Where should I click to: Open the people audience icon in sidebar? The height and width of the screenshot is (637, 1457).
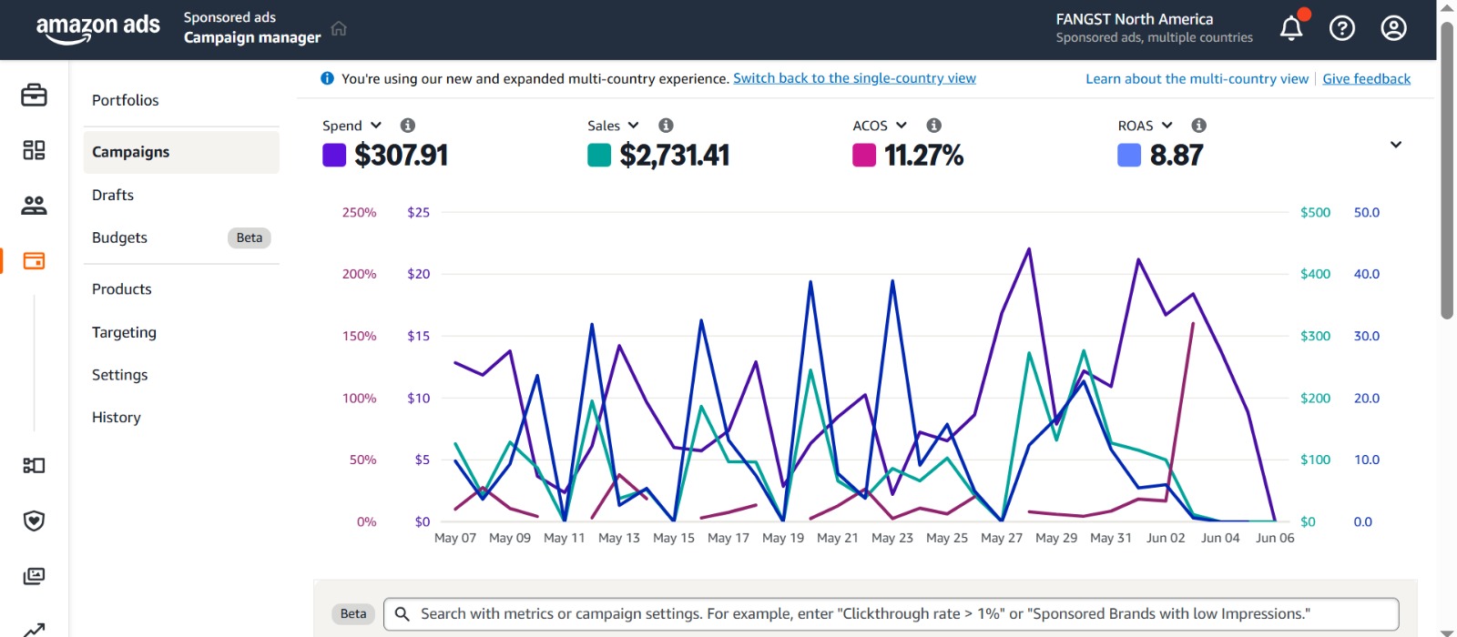[34, 206]
